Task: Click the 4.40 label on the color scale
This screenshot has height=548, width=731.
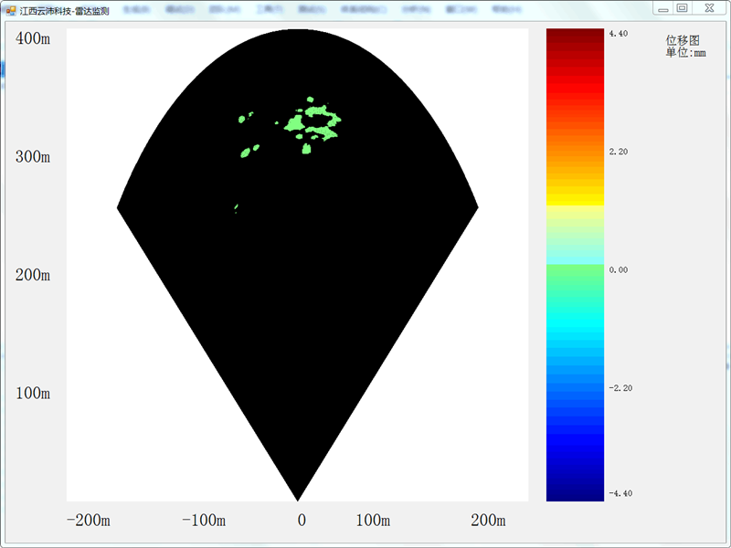Action: click(618, 34)
